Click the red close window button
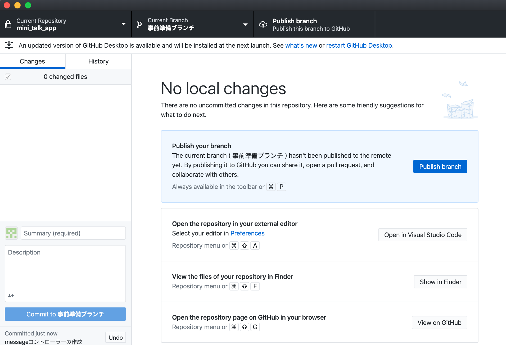This screenshot has width=506, height=345. 7,5
